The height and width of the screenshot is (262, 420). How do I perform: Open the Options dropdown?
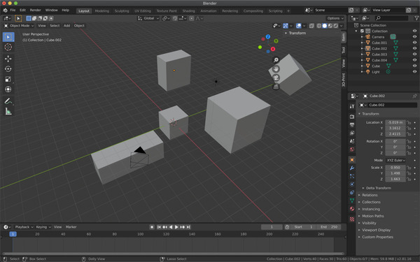[335, 18]
